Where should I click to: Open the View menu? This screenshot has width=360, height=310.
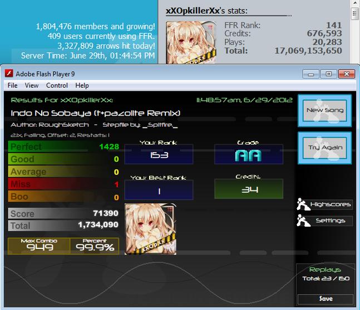click(32, 86)
